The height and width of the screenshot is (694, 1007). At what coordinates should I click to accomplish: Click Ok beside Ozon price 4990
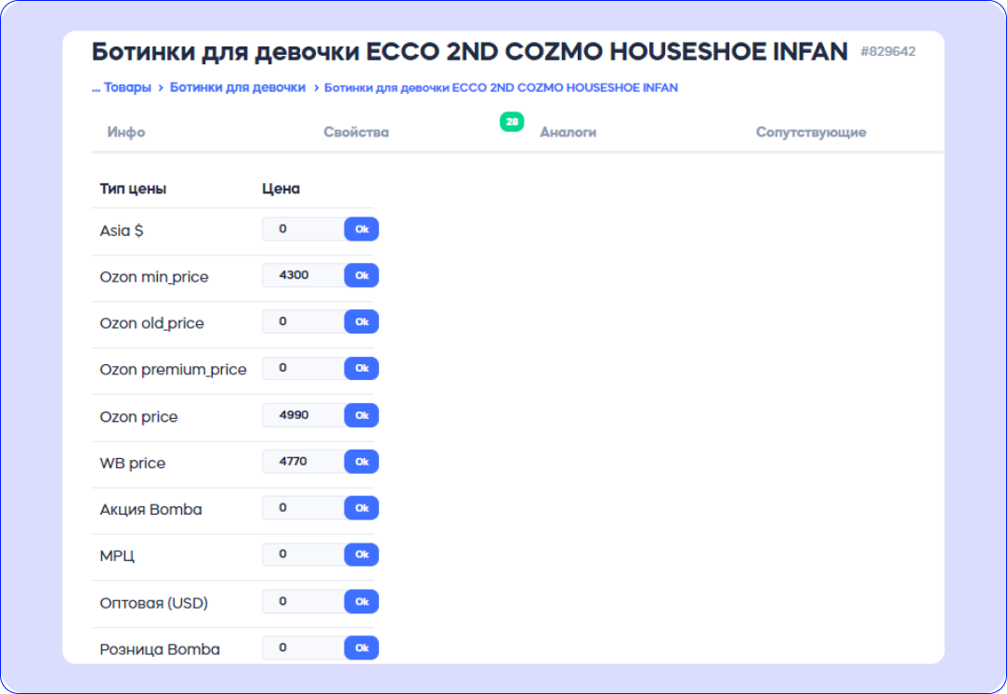point(361,415)
